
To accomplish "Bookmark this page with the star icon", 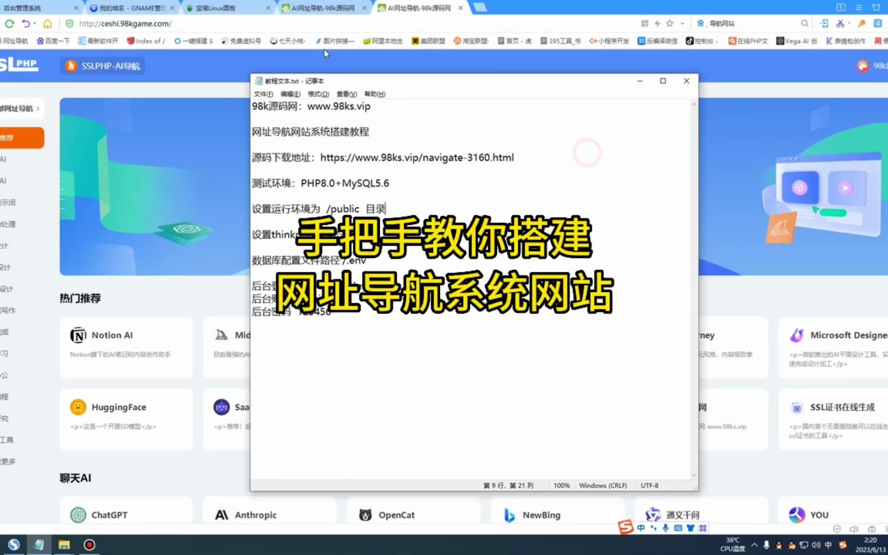I will click(x=670, y=23).
